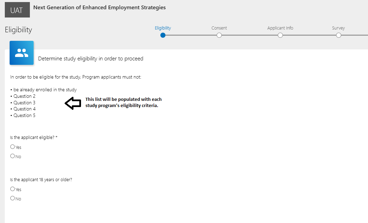Go to the Eligibility step label

[163, 28]
